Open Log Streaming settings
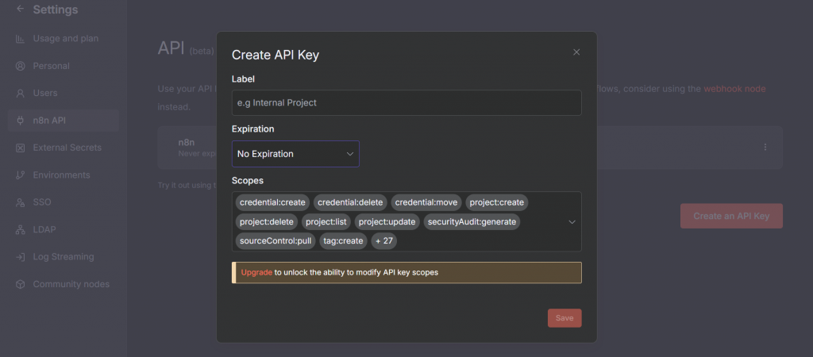Screen dimensions: 813x357 click(x=64, y=257)
